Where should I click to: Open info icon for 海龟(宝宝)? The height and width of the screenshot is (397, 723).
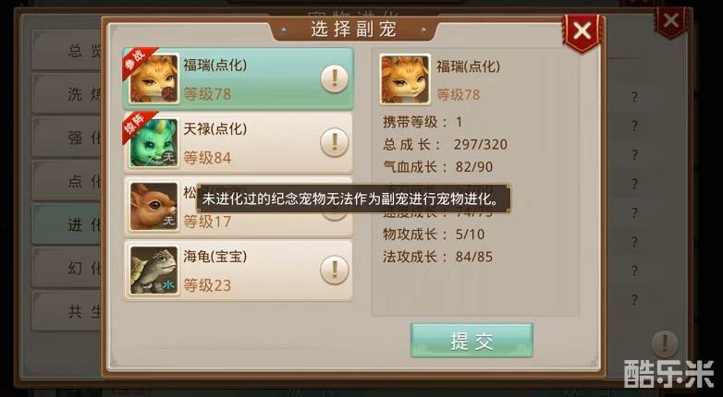click(x=335, y=270)
